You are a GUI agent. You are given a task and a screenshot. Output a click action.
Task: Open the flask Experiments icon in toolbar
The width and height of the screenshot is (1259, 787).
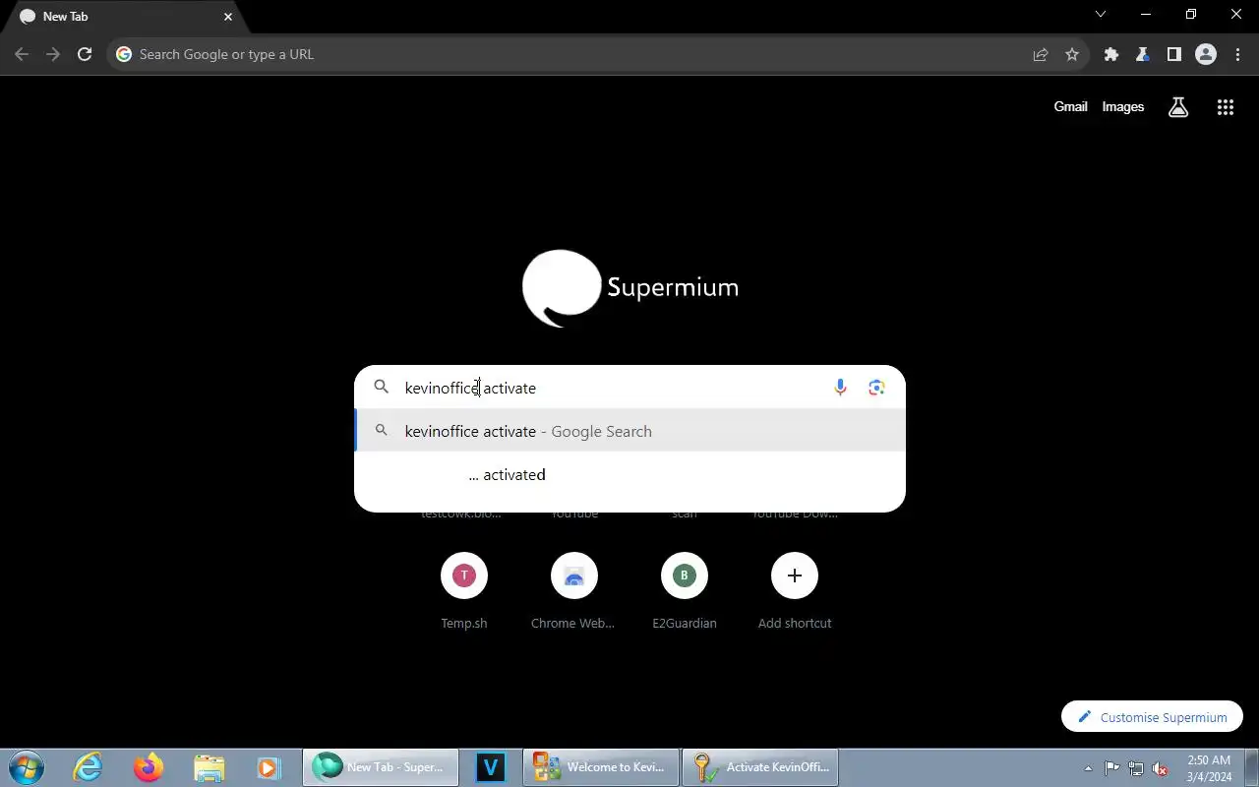pyautogui.click(x=1143, y=54)
